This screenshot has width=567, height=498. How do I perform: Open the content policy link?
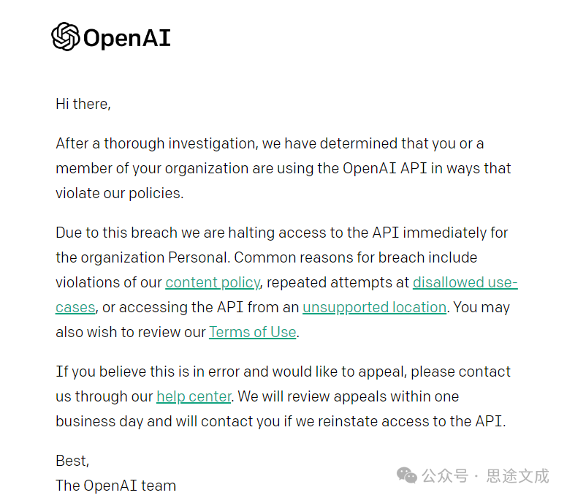click(x=213, y=283)
